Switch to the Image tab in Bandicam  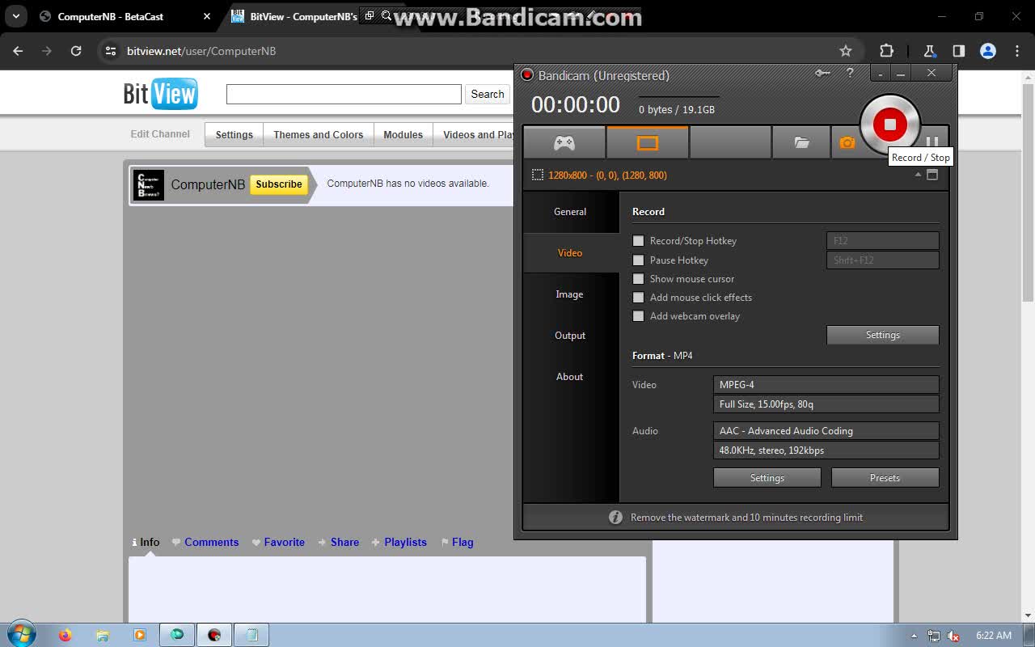[x=570, y=294]
